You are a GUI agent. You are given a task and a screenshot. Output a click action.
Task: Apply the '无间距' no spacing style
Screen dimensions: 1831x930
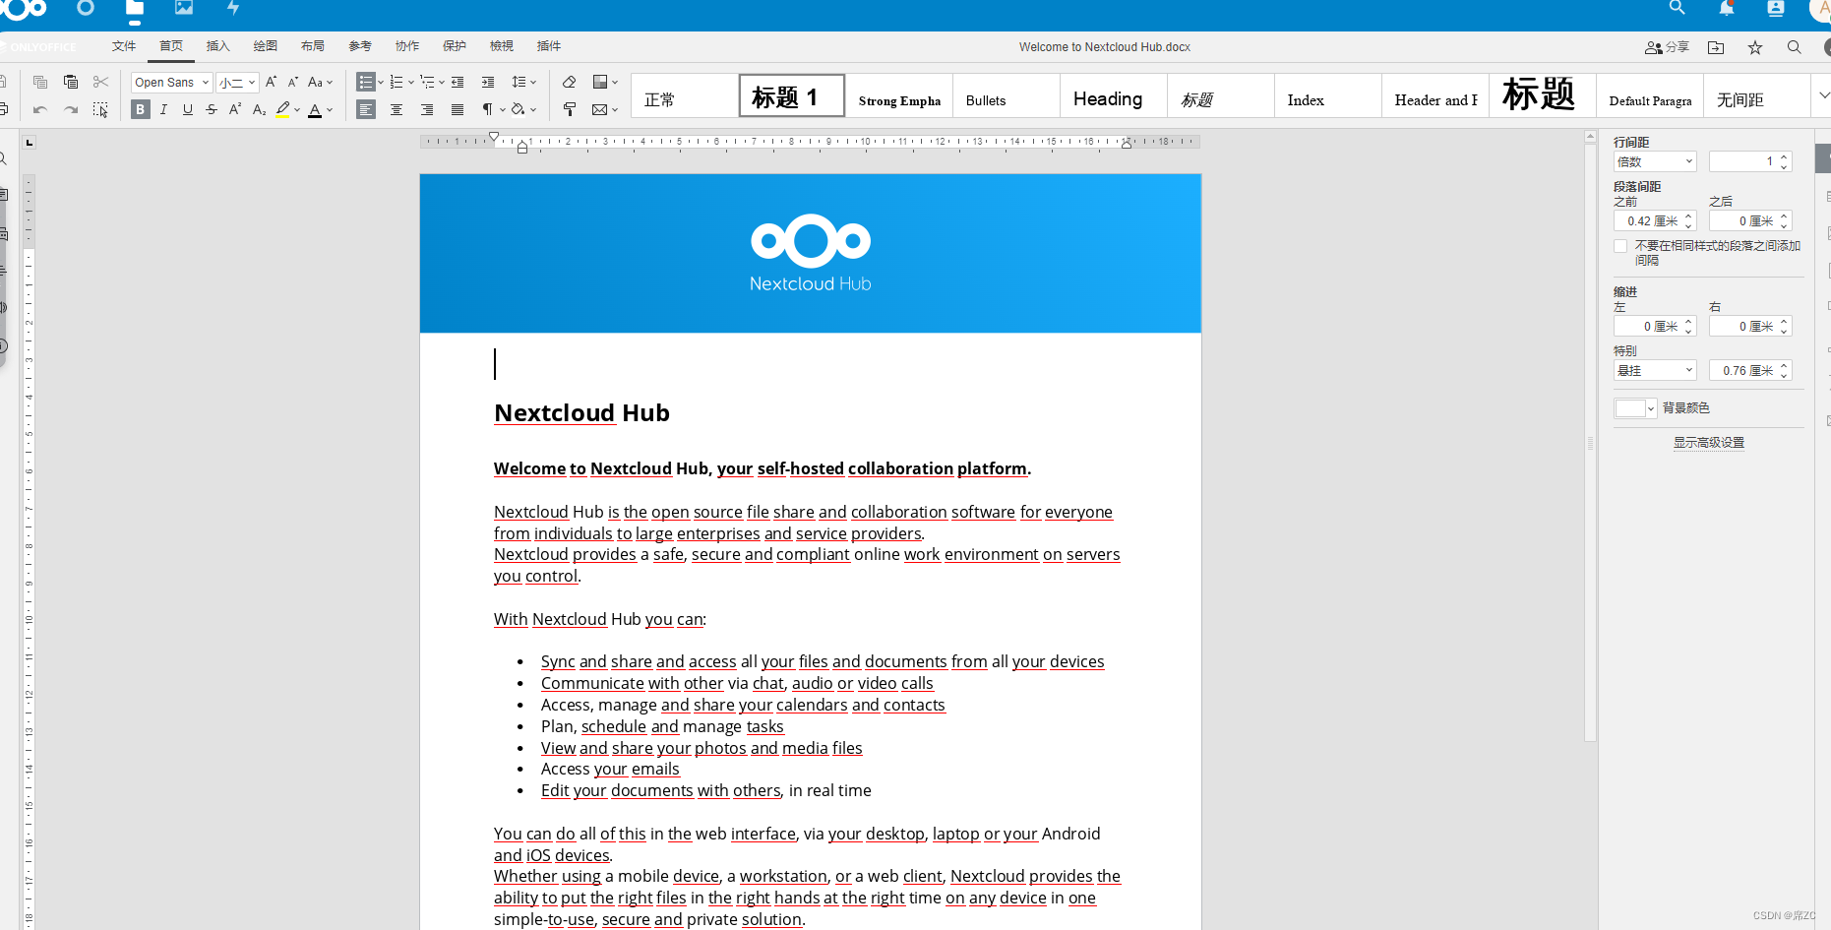point(1757,95)
